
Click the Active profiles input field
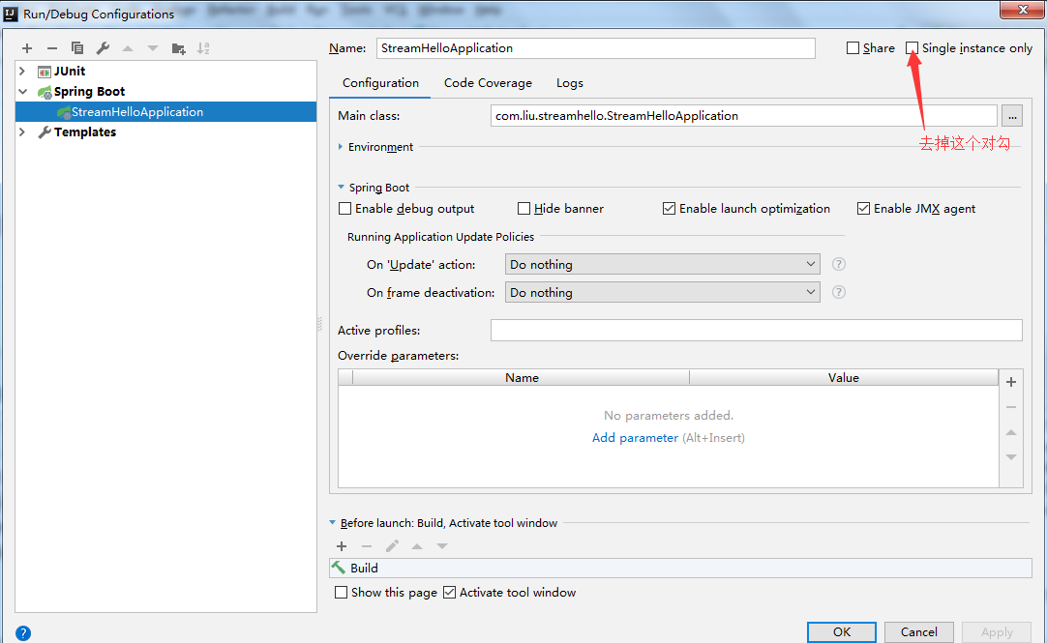[x=757, y=330]
